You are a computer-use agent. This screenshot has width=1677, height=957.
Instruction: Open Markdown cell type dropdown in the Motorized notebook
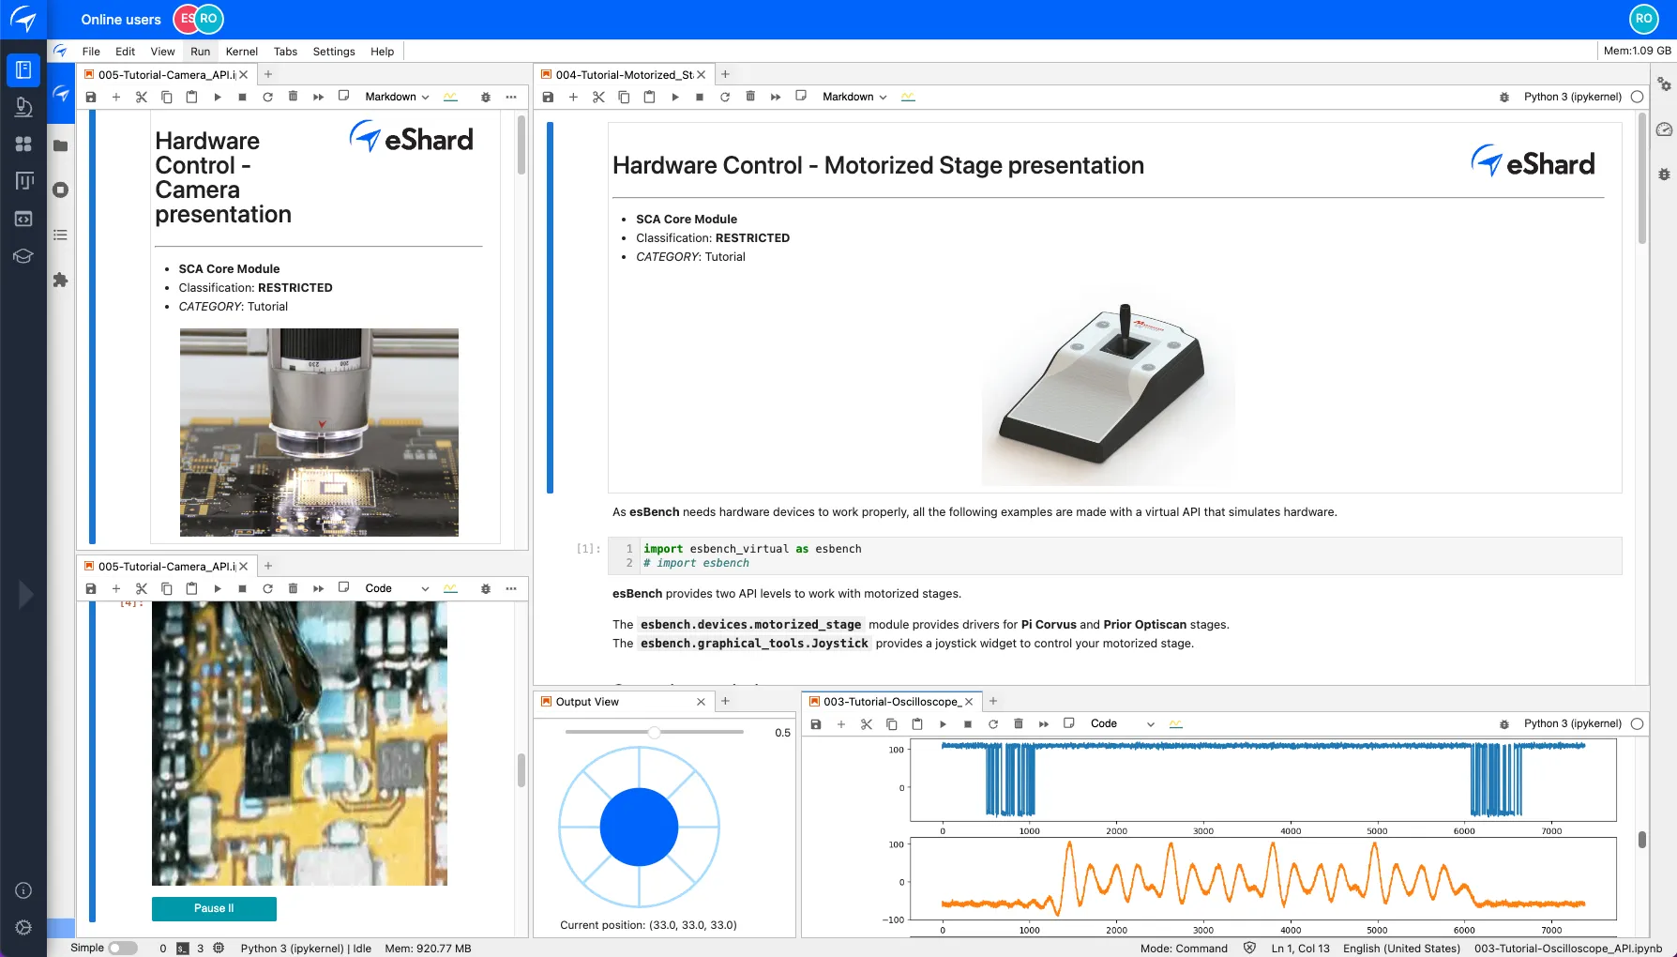tap(854, 97)
